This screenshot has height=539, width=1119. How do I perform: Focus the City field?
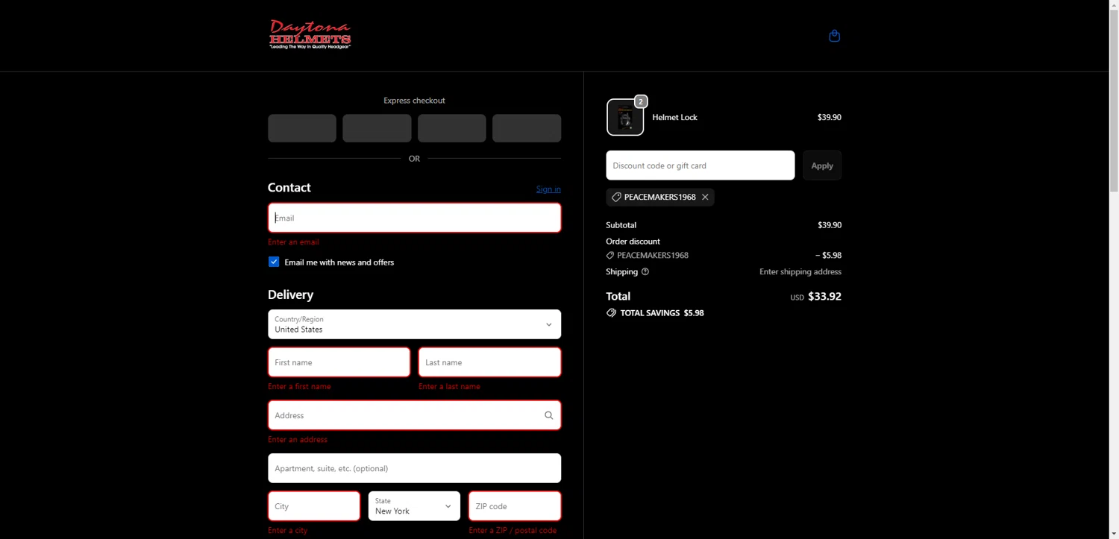(314, 506)
